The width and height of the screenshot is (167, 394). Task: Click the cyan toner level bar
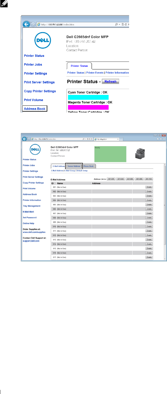coord(88,97)
